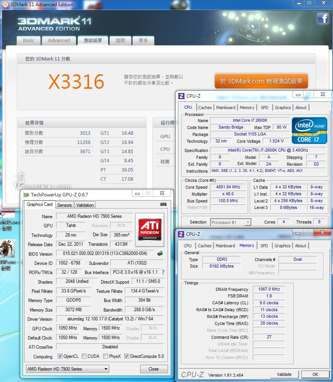Click the Z icon of the CPU-Z processor window
Screen dimensions: 333x382
pos(181,96)
